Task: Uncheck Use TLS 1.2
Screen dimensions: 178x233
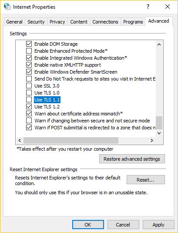Action: tap(29, 107)
